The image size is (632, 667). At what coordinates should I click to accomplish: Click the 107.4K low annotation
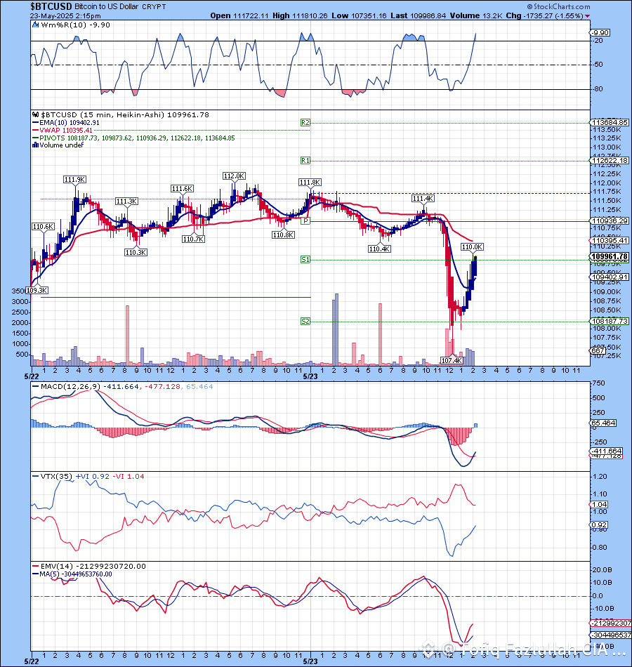[x=452, y=360]
